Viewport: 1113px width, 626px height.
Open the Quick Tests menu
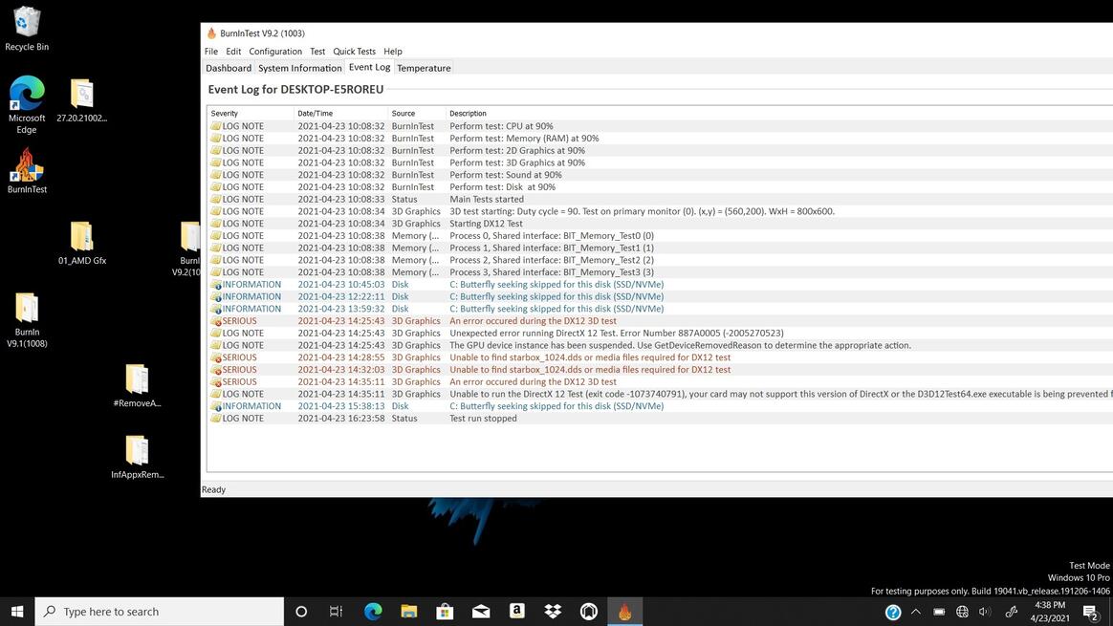coord(354,51)
